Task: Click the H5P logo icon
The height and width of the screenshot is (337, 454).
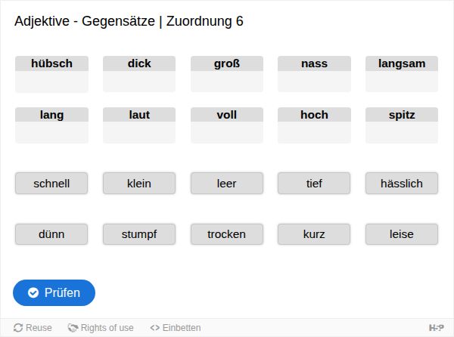Action: tap(436, 328)
